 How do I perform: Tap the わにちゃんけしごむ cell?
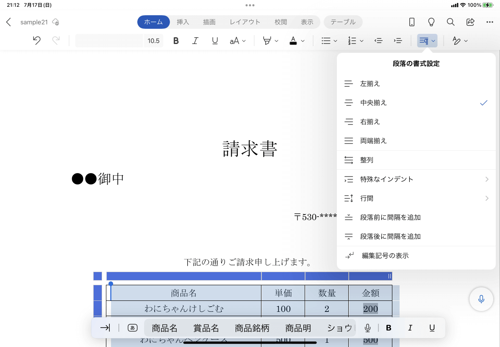click(184, 308)
